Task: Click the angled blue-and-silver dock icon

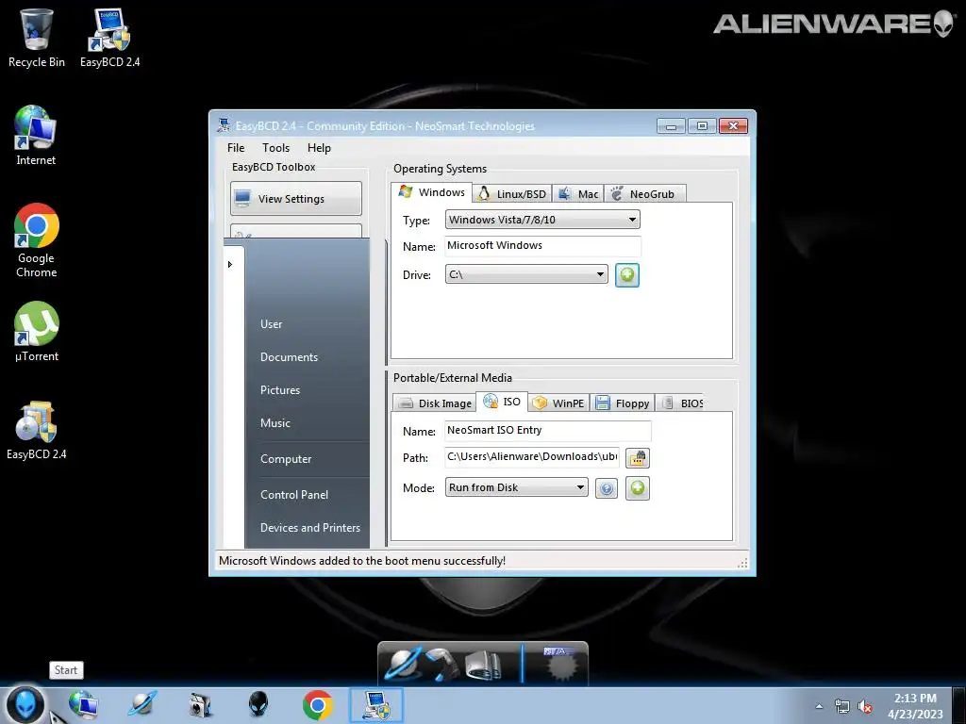Action: click(x=441, y=665)
